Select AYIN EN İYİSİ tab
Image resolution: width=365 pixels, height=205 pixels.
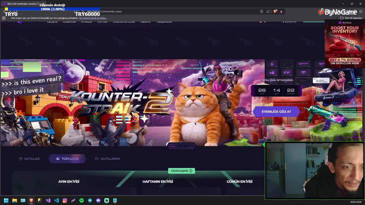69,181
